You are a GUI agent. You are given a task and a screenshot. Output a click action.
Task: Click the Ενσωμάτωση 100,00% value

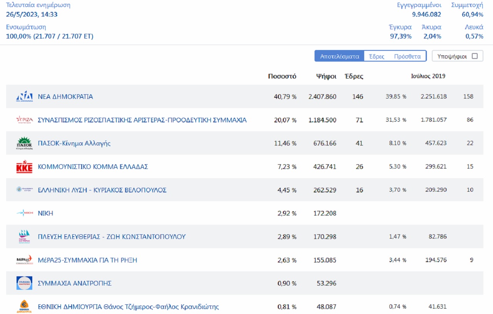pos(50,37)
